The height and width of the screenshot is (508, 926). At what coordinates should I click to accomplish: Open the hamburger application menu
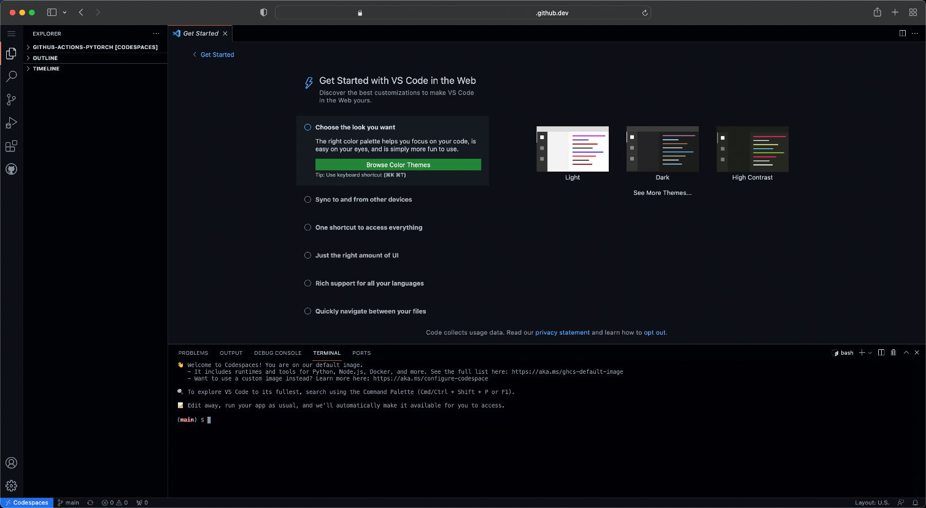(x=11, y=34)
